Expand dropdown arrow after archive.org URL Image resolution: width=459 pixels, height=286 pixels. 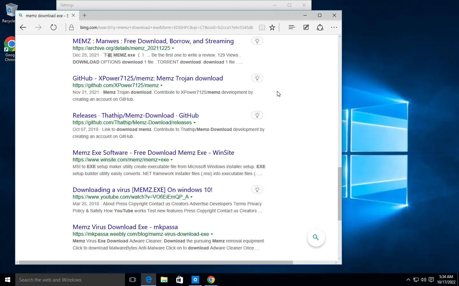(x=173, y=48)
